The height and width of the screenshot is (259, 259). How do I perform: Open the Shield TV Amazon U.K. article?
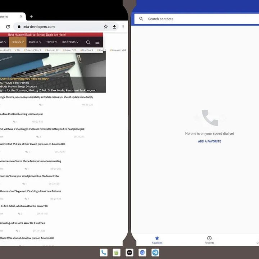[27, 238]
